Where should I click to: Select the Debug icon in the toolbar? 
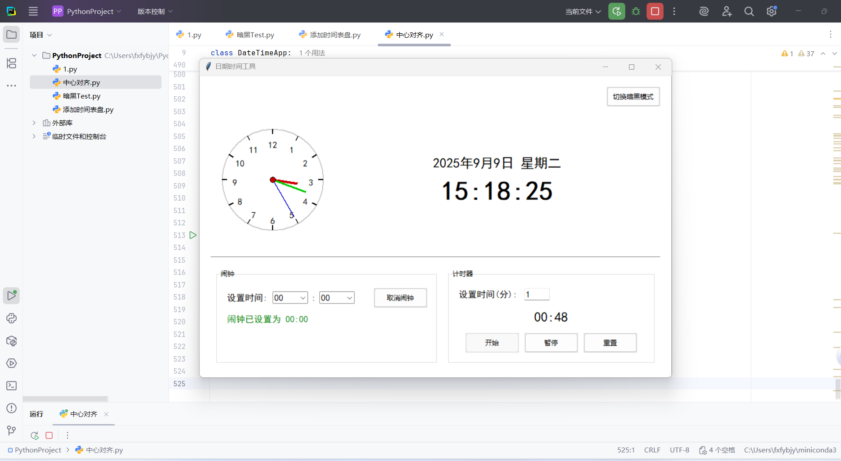[635, 11]
